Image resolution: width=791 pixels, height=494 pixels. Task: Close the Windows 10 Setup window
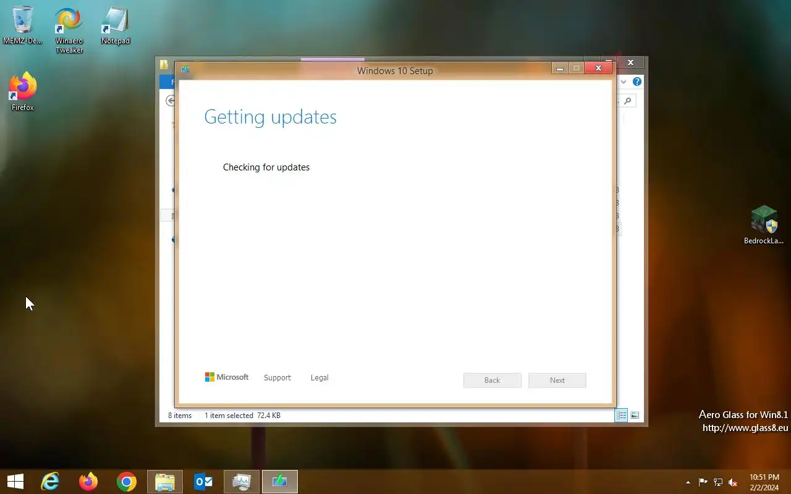tap(598, 69)
